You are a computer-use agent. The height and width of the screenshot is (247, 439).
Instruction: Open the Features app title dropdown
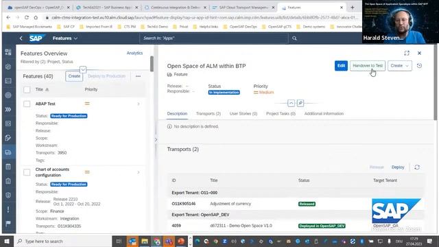coord(65,38)
